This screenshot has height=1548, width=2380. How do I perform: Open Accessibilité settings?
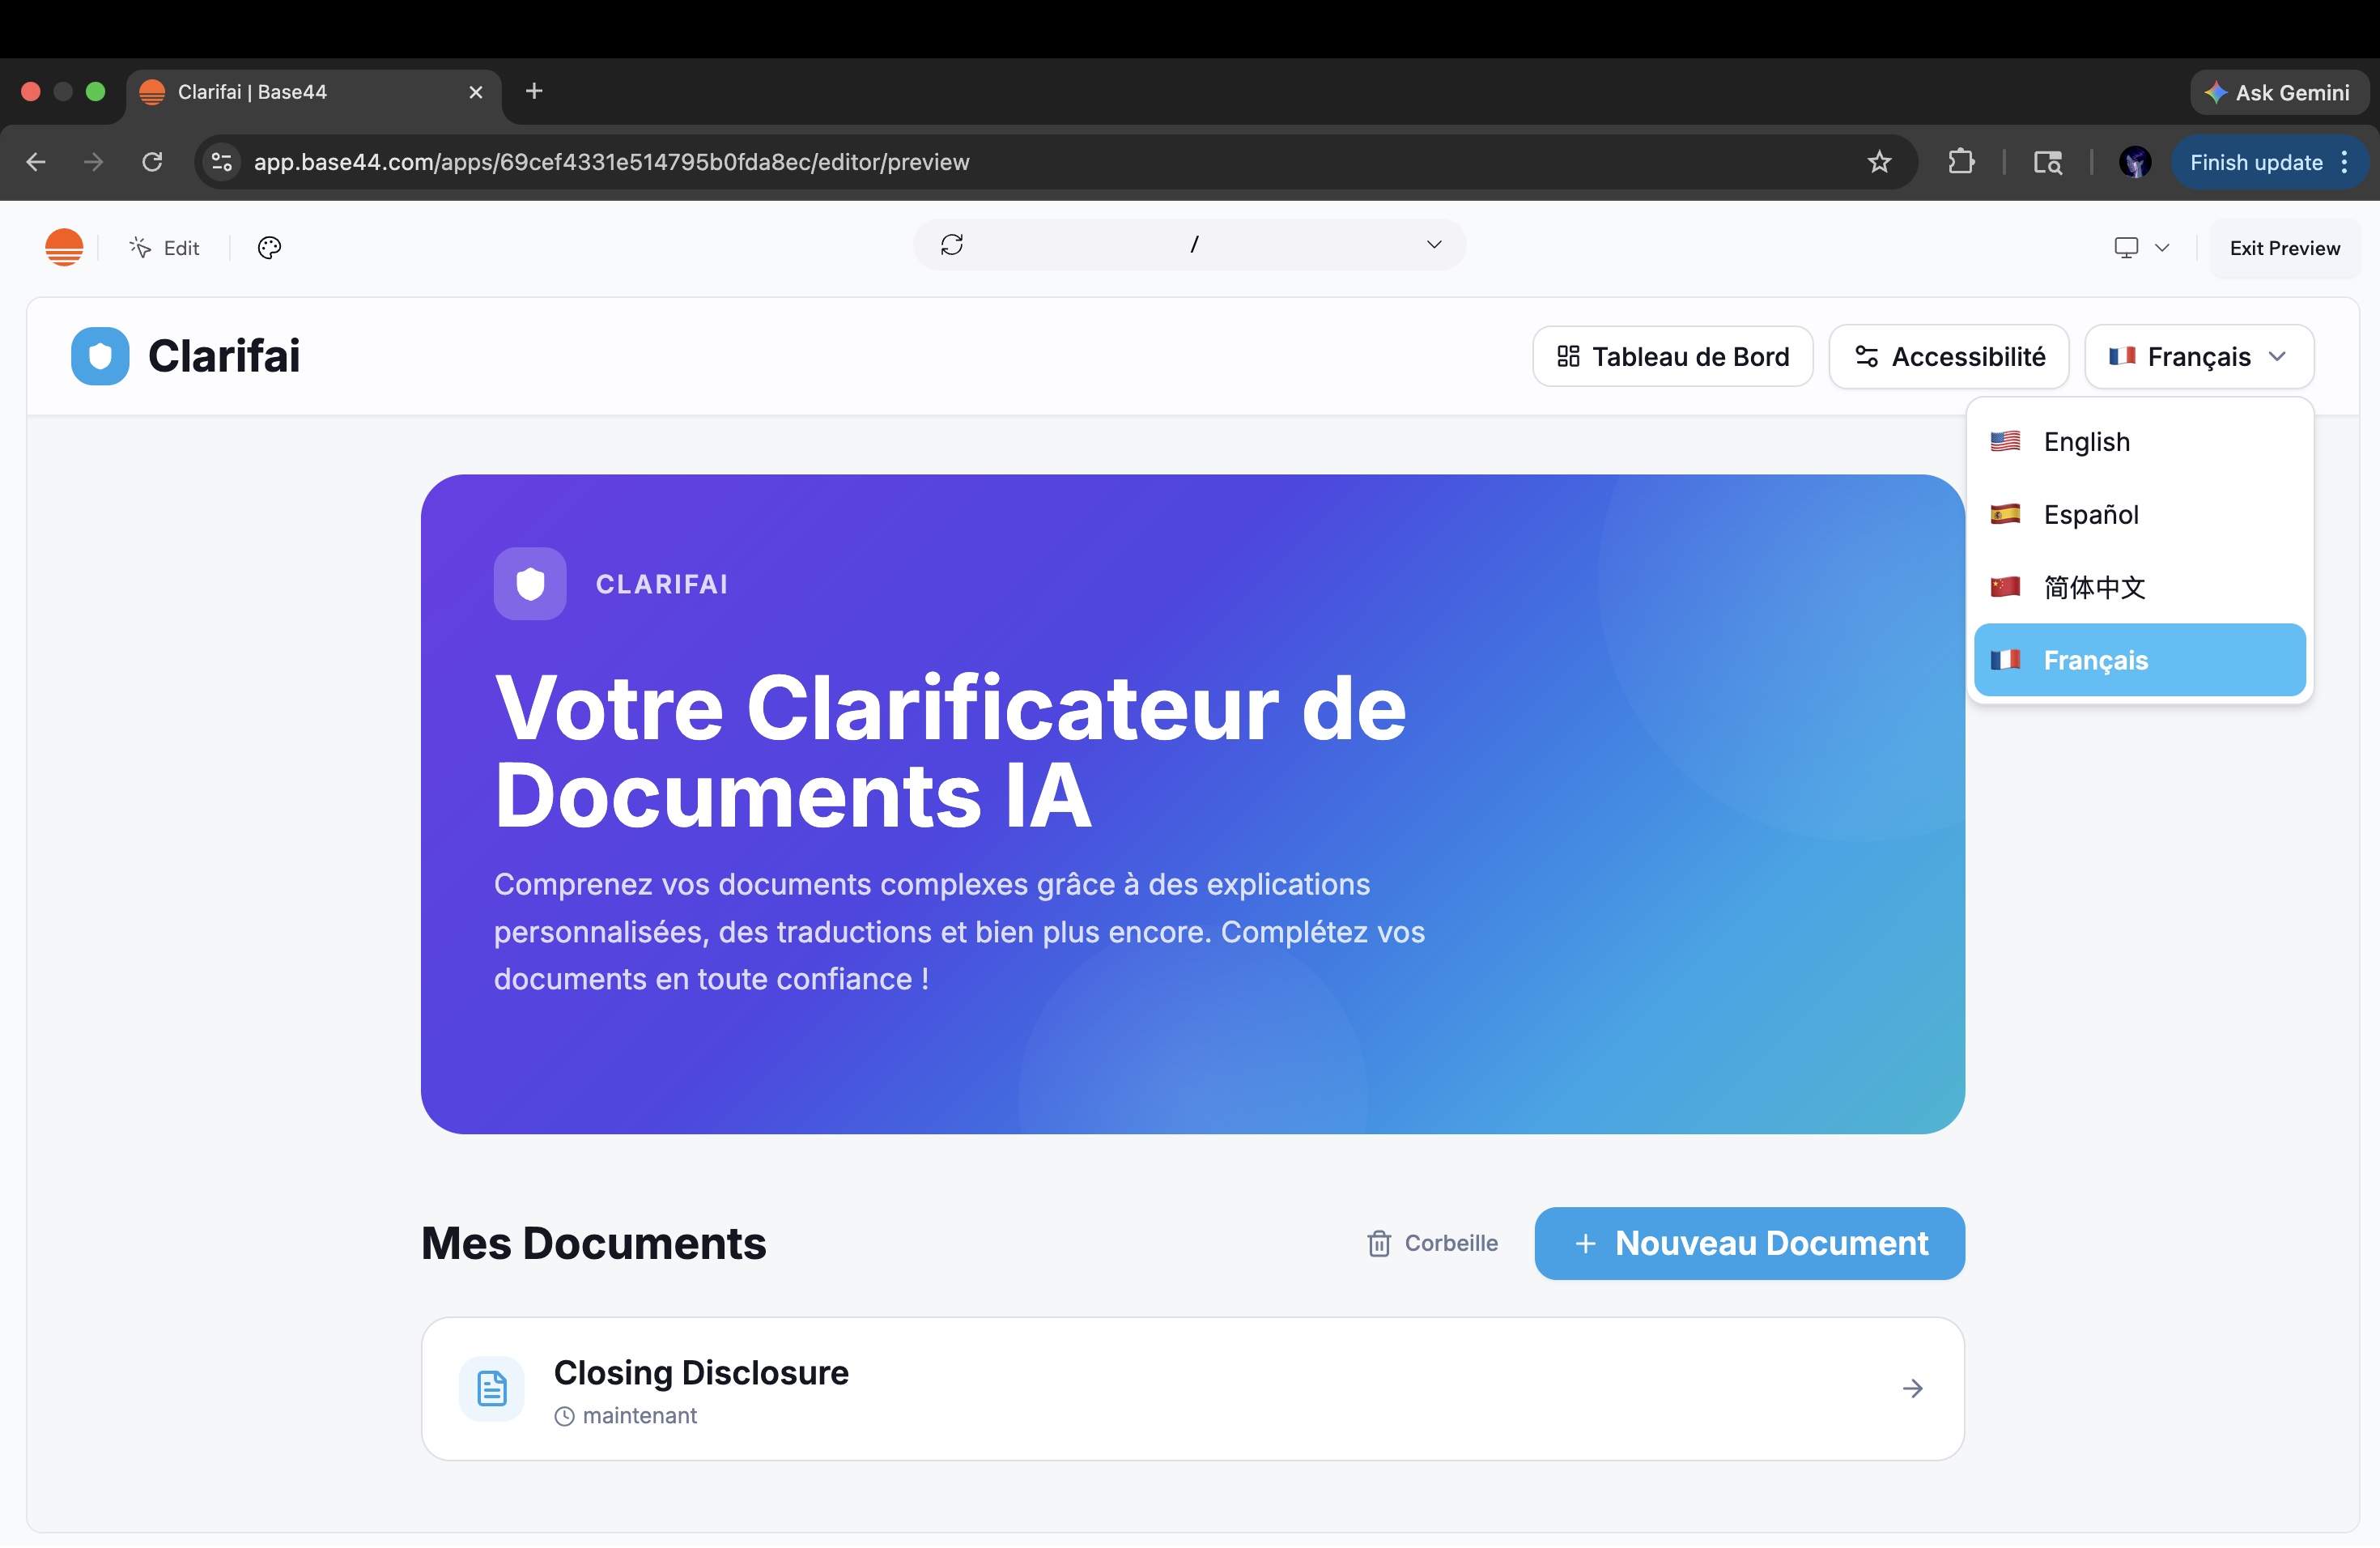pyautogui.click(x=1948, y=356)
